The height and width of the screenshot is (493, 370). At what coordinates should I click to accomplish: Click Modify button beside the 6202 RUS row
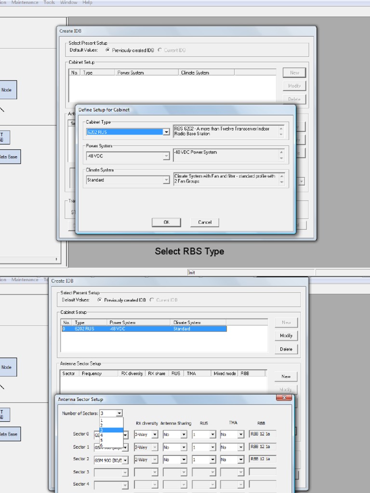286,336
